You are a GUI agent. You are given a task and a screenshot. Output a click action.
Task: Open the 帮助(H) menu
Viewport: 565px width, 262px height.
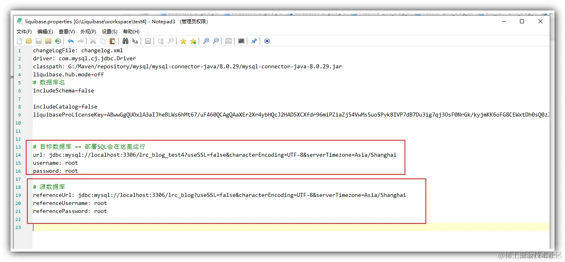point(131,32)
